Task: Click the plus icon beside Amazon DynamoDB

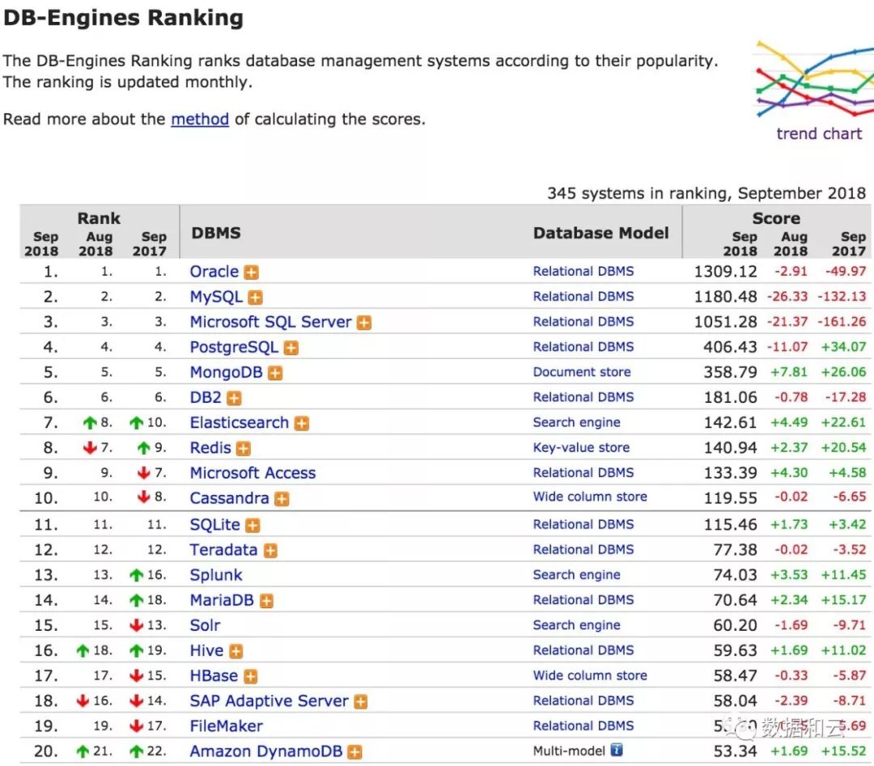Action: tap(354, 752)
